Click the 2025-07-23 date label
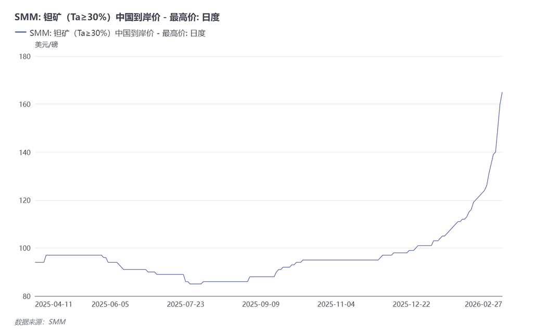Image resolution: width=533 pixels, height=335 pixels. pos(186,304)
